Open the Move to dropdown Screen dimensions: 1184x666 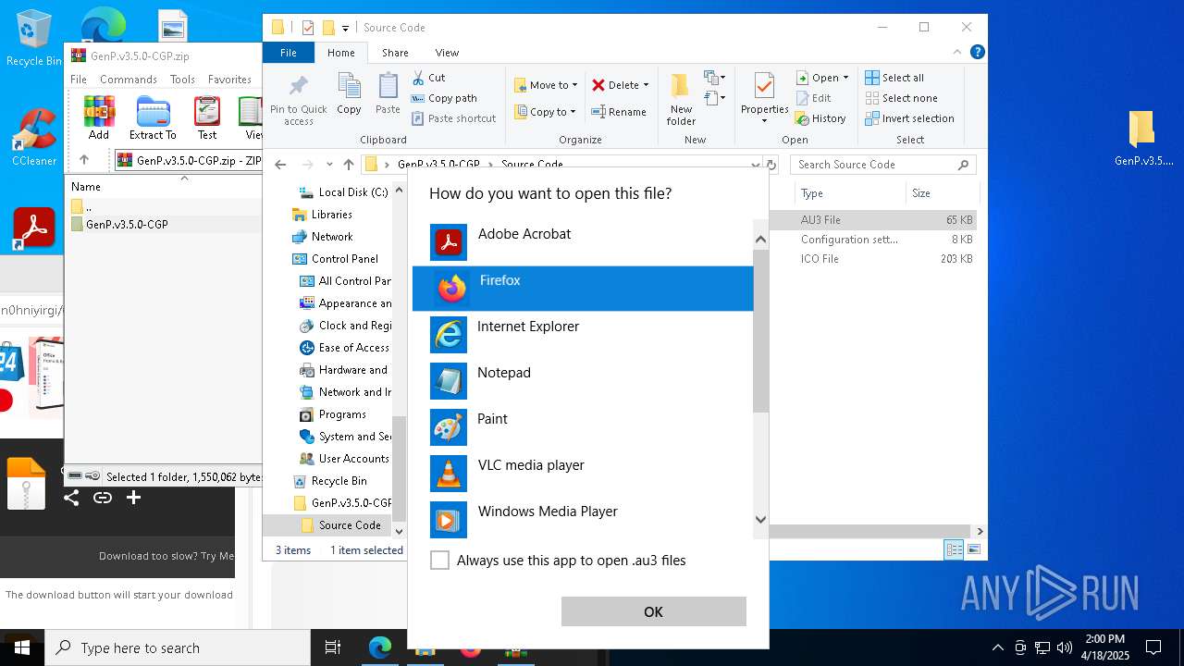547,85
